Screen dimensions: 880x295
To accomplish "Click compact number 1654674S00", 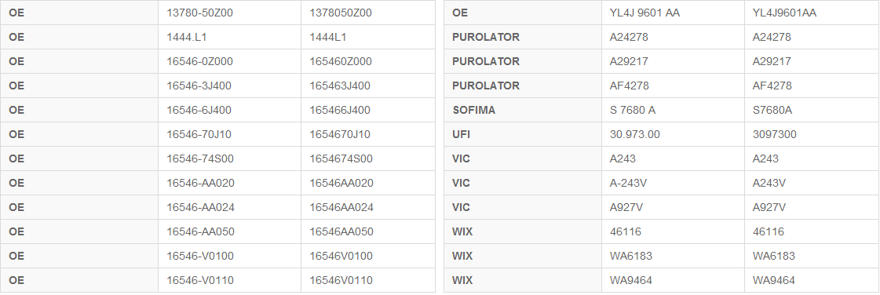I will pyautogui.click(x=341, y=158).
